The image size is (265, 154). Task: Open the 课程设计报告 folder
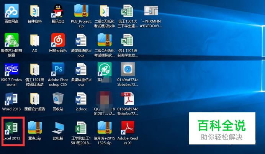tap(34, 99)
